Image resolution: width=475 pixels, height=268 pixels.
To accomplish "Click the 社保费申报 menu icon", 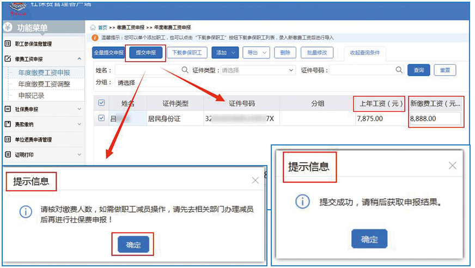I will point(8,109).
